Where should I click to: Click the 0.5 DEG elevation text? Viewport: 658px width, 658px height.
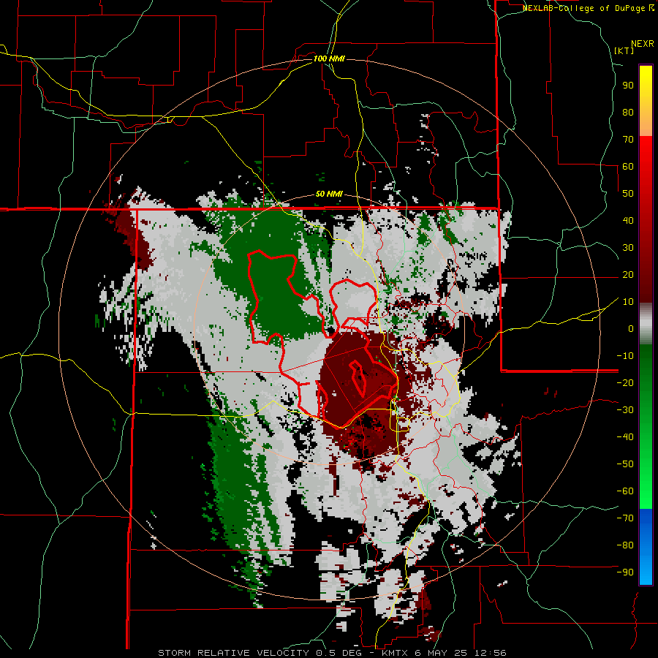(340, 653)
